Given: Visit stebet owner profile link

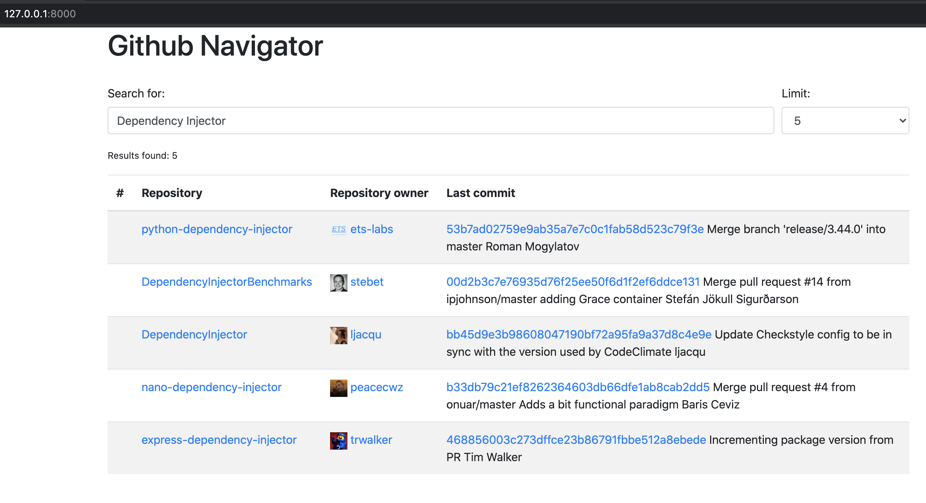Looking at the screenshot, I should 367,282.
